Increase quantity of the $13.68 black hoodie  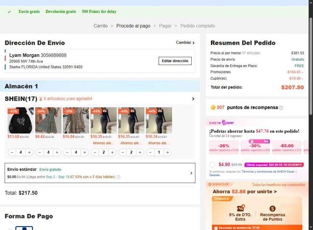coord(29,152)
